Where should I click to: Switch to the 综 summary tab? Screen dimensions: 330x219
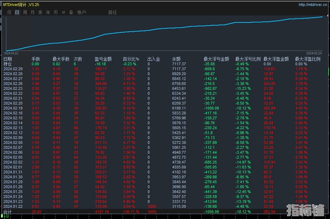point(9,12)
